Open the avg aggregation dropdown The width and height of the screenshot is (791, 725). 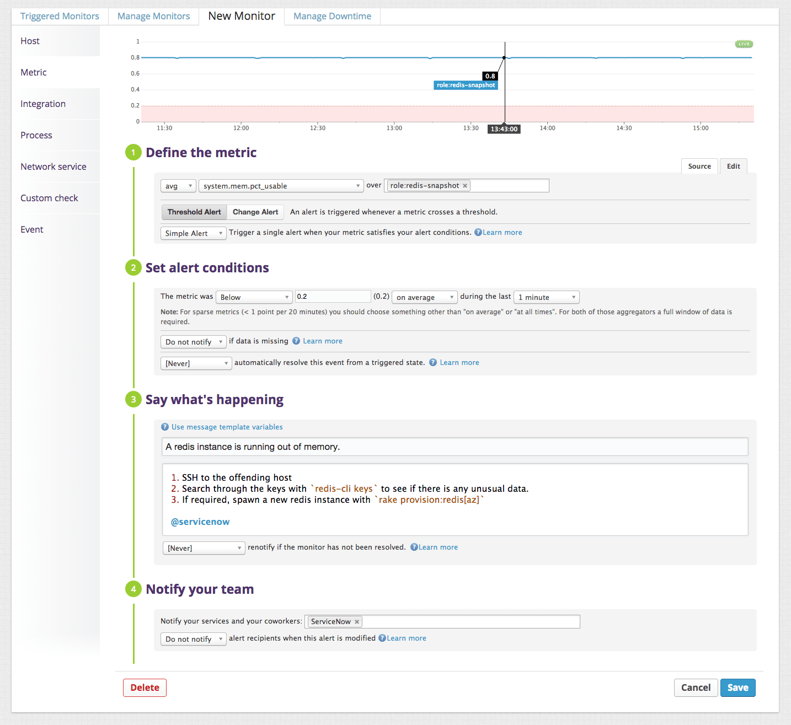[178, 186]
